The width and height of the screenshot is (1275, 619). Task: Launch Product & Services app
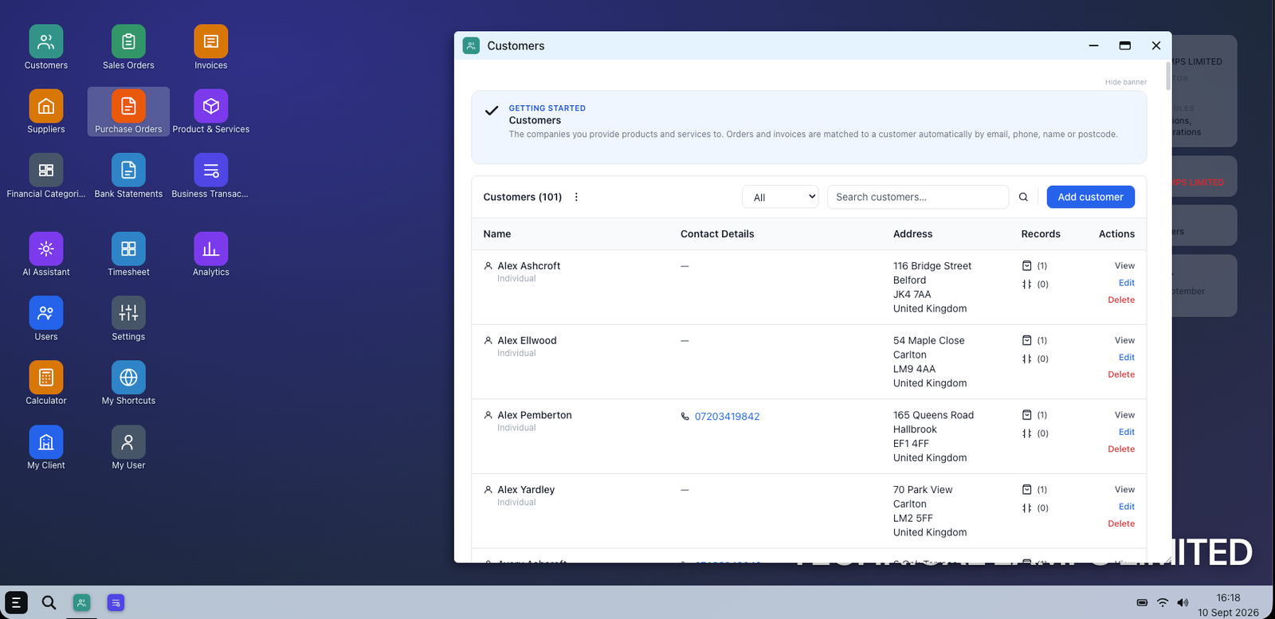[x=210, y=112]
